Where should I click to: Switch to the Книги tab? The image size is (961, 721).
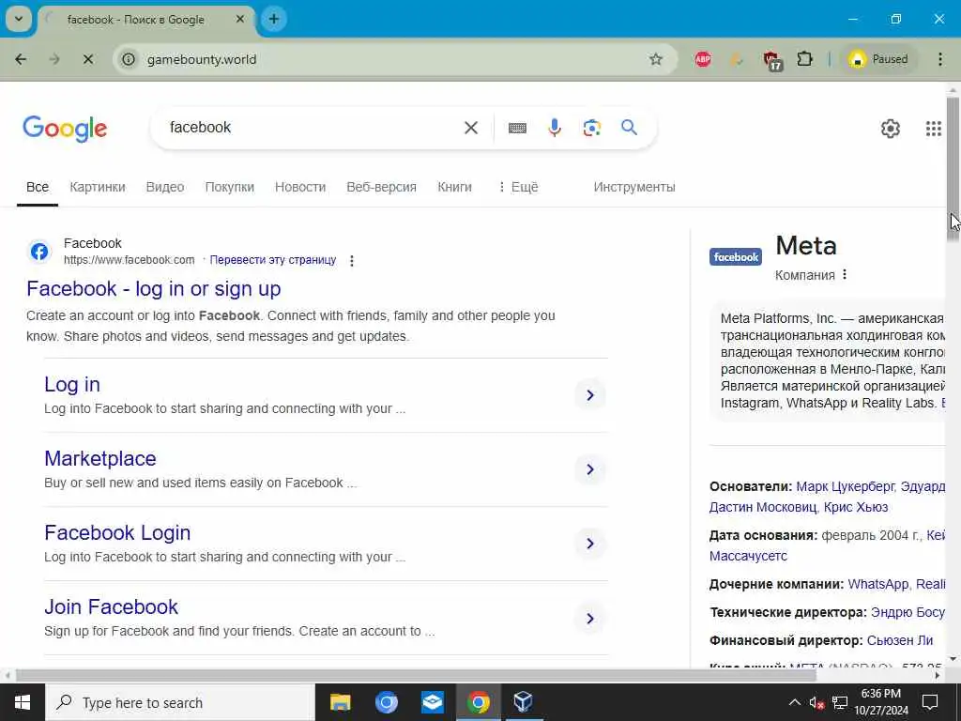[x=455, y=187]
